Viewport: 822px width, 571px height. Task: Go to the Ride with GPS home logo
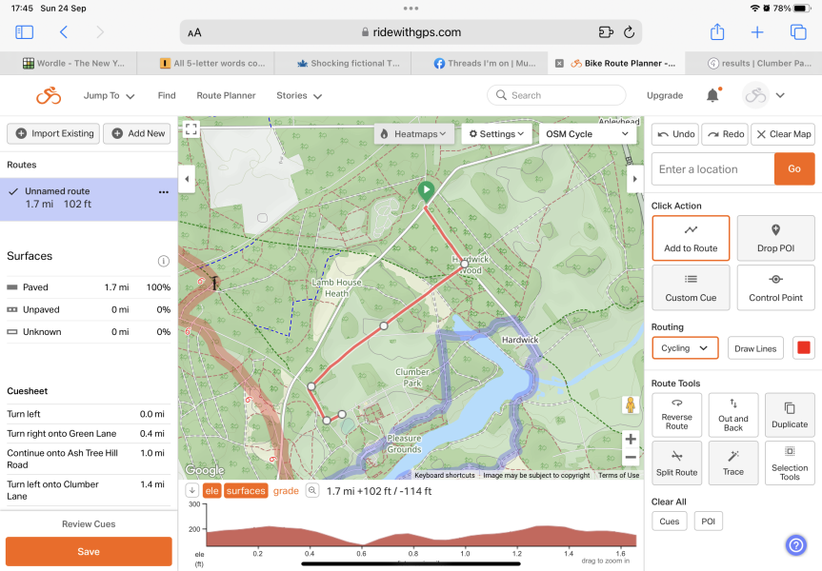pyautogui.click(x=49, y=95)
